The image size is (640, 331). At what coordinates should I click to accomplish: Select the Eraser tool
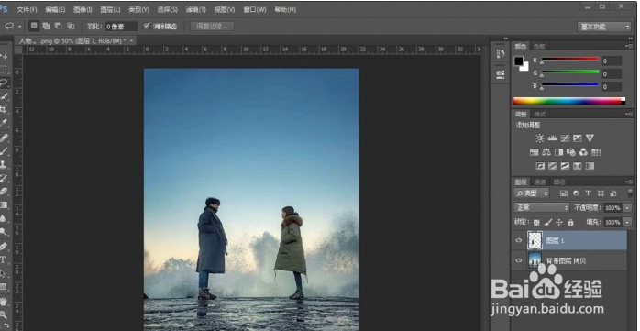[x=4, y=191]
